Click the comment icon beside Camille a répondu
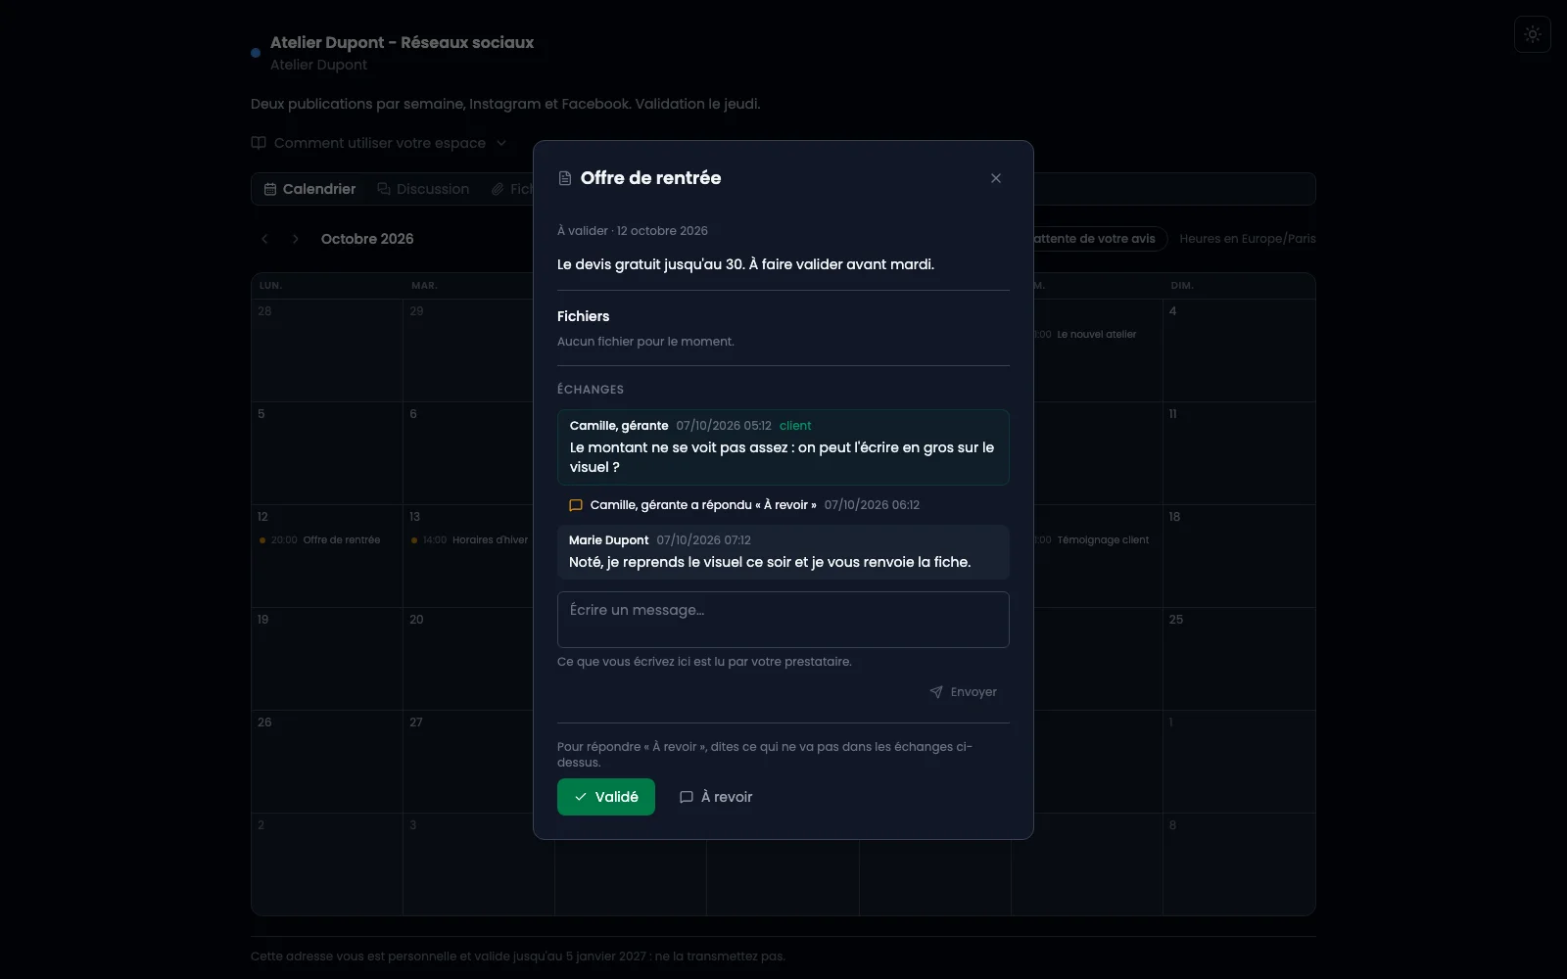The width and height of the screenshot is (1567, 979). (576, 505)
